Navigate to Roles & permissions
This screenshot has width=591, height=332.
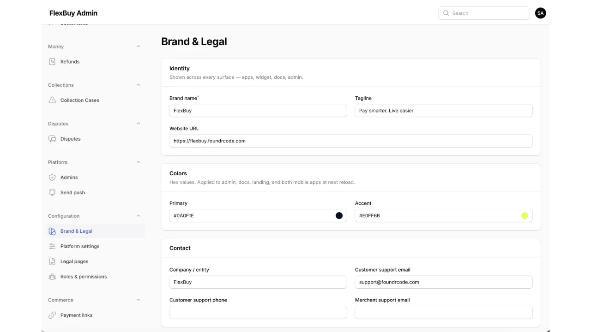click(96, 277)
